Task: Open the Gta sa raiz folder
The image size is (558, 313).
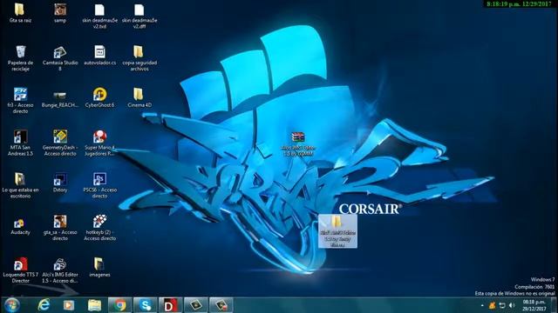Action: 20,13
